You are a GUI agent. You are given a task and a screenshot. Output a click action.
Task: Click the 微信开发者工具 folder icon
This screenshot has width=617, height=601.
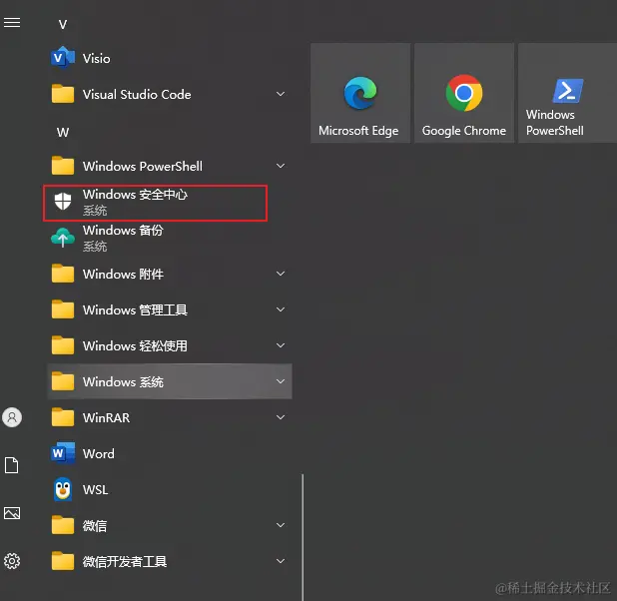coord(63,561)
